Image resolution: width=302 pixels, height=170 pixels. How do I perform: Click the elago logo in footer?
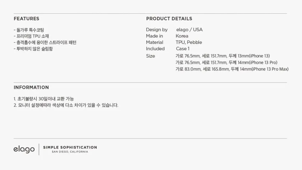[x=24, y=149]
